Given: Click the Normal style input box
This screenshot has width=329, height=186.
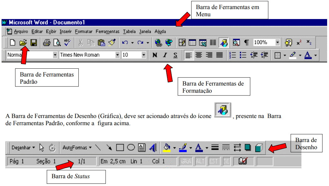Looking at the screenshot, I should pyautogui.click(x=29, y=55).
